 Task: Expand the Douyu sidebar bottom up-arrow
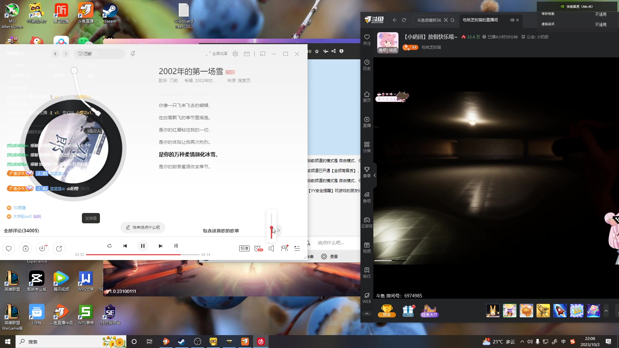pos(367,314)
